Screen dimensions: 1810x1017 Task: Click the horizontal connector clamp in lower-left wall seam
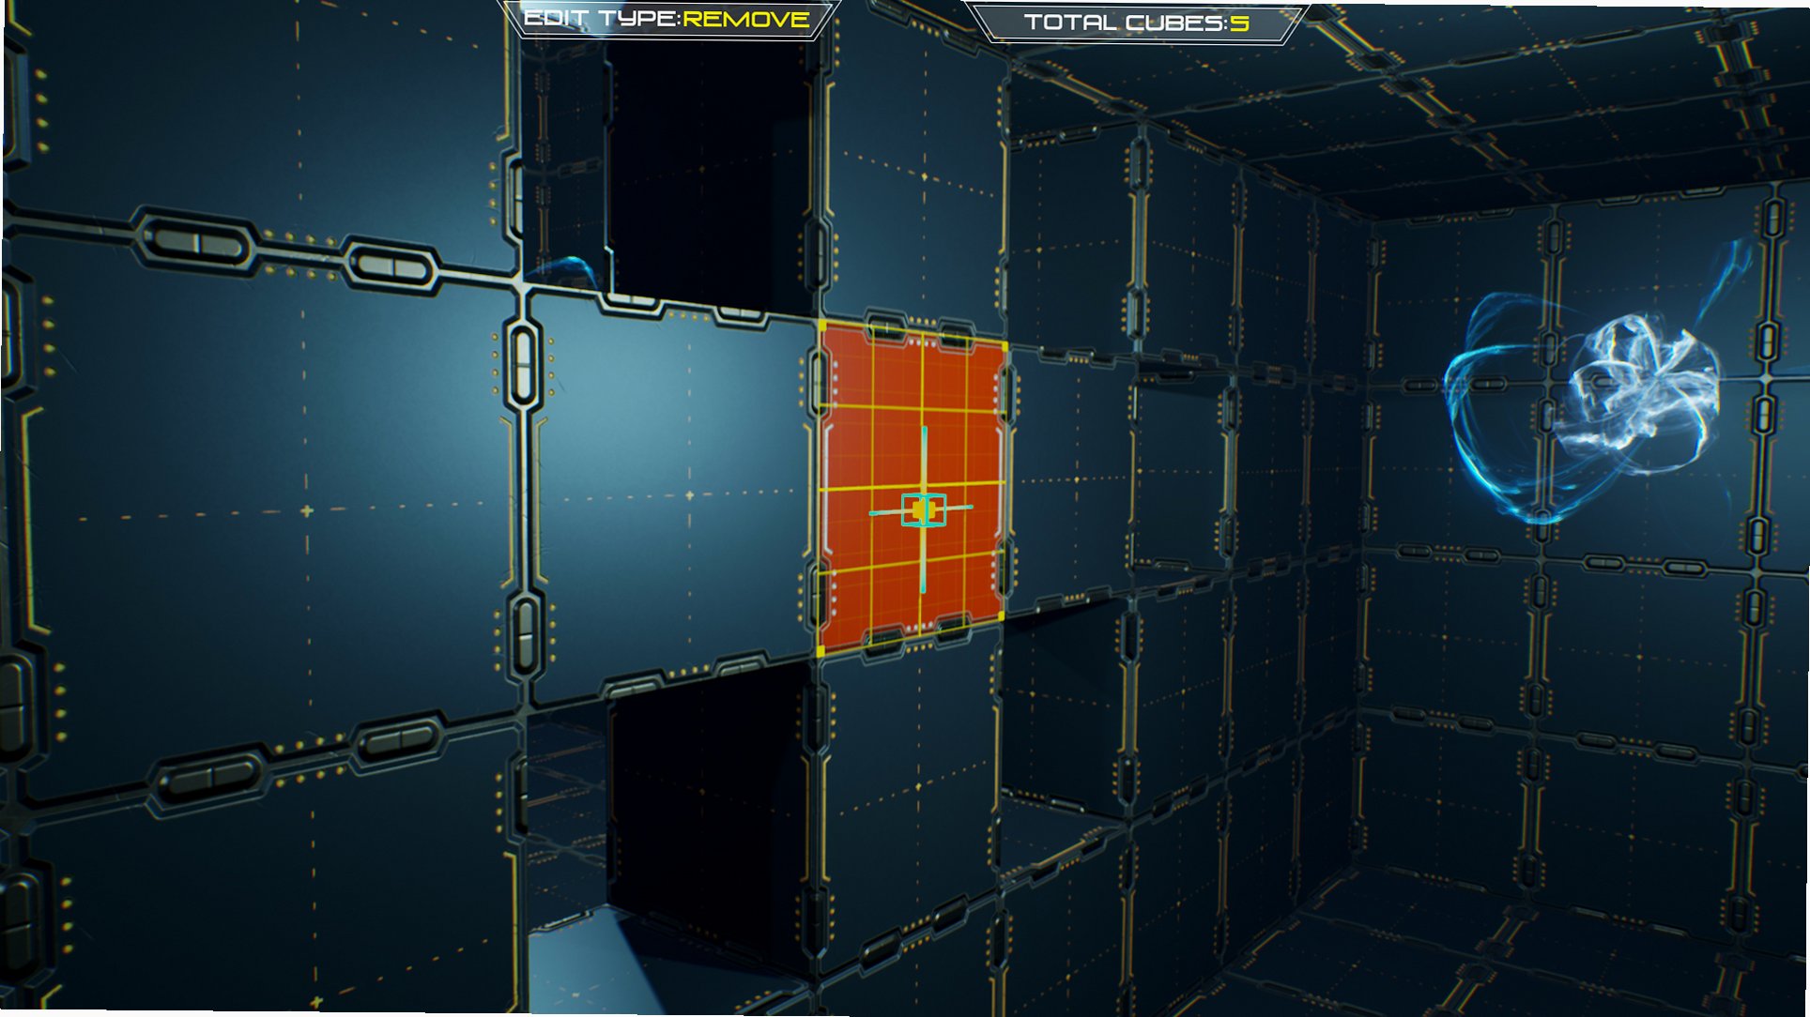[x=208, y=775]
